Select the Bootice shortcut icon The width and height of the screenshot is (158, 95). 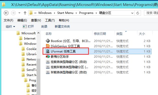point(48,41)
